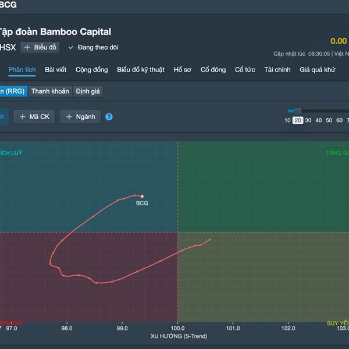Click the Bamboo Capital company title
Image resolution: width=349 pixels, height=349 pixels.
[x=54, y=32]
